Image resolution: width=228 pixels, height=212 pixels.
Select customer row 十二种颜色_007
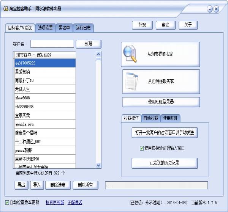(45, 141)
